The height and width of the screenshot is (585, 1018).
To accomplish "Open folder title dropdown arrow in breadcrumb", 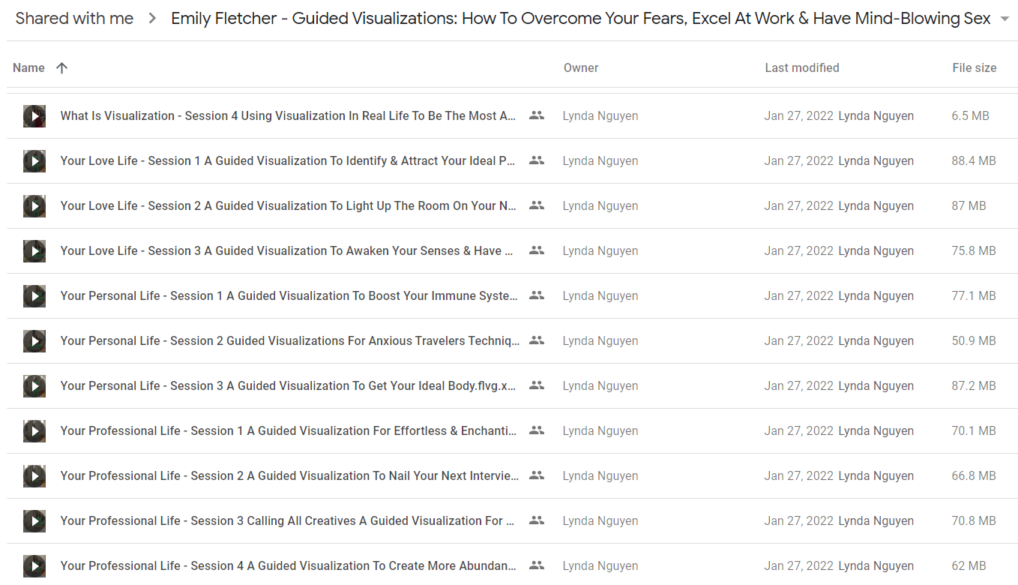I will pos(1005,19).
